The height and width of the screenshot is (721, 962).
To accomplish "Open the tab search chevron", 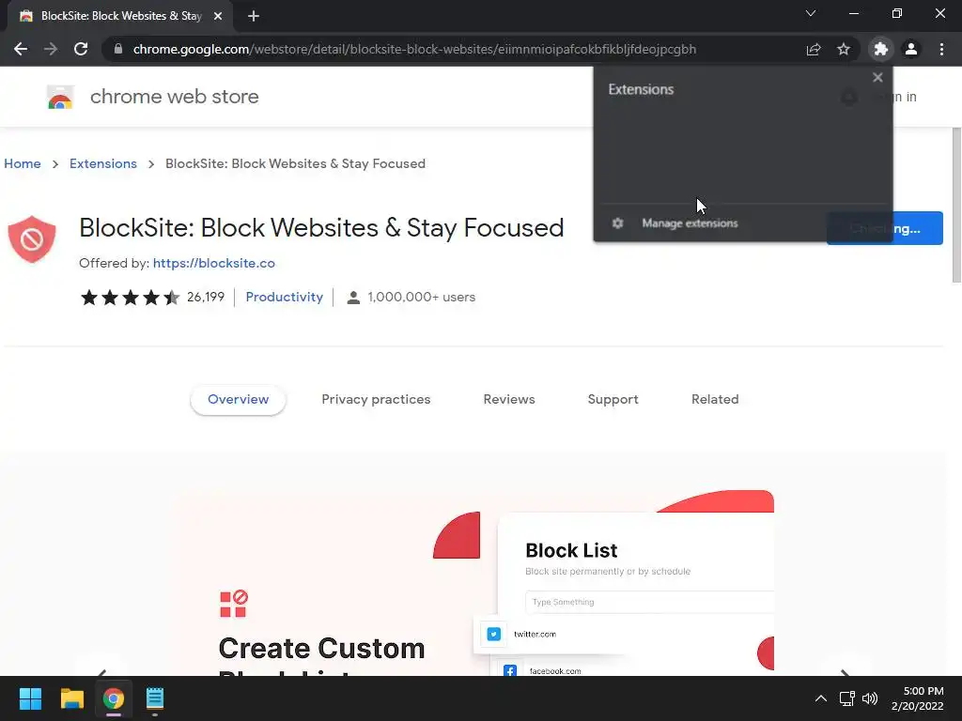I will pos(811,13).
